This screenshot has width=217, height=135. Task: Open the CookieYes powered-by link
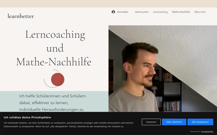point(207,132)
